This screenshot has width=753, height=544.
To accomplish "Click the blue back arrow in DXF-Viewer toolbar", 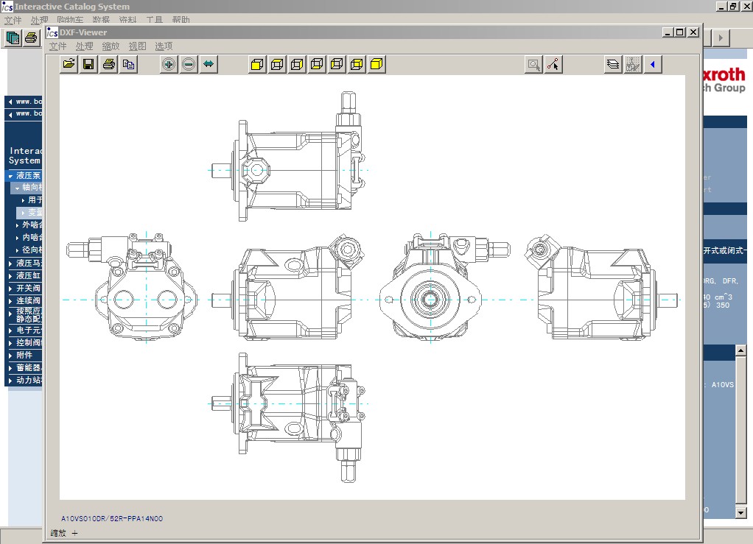I will pos(653,64).
